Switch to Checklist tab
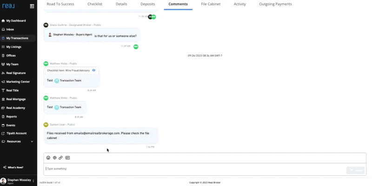Image resolution: width=372 pixels, height=186 pixels. click(95, 4)
